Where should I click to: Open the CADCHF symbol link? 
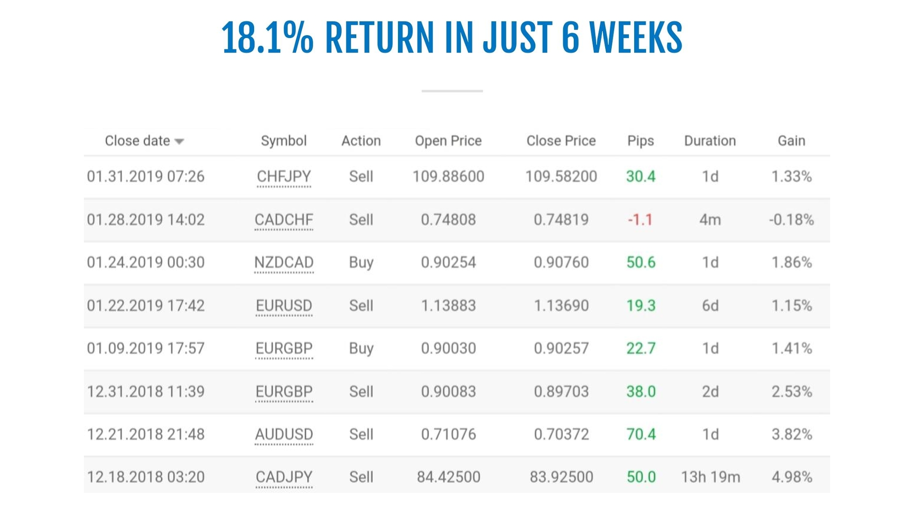(284, 220)
